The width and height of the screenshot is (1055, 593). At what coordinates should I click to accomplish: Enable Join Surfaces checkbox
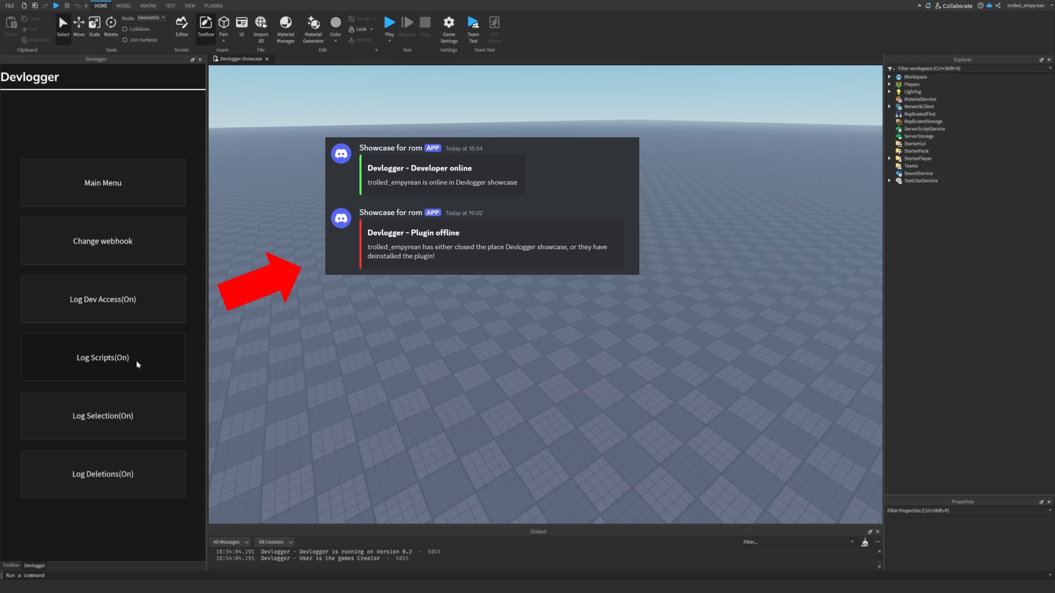pos(125,40)
